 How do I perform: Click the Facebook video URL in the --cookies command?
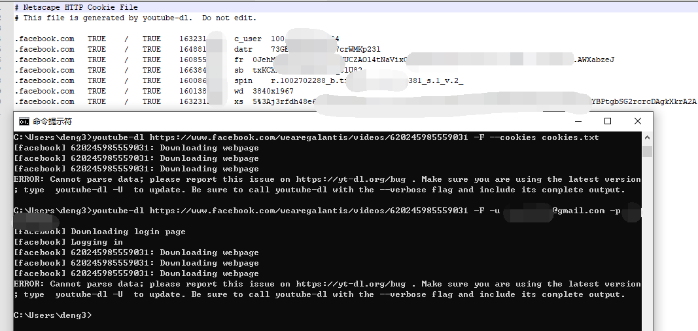pos(309,138)
